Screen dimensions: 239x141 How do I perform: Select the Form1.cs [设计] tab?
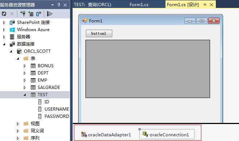tap(183, 5)
